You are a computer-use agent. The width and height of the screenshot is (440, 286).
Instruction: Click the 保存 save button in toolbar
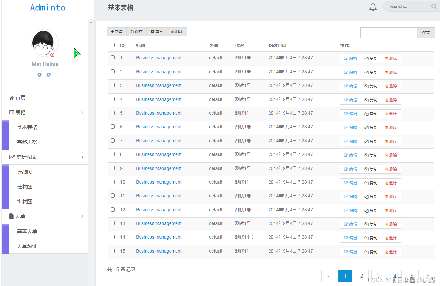[137, 32]
